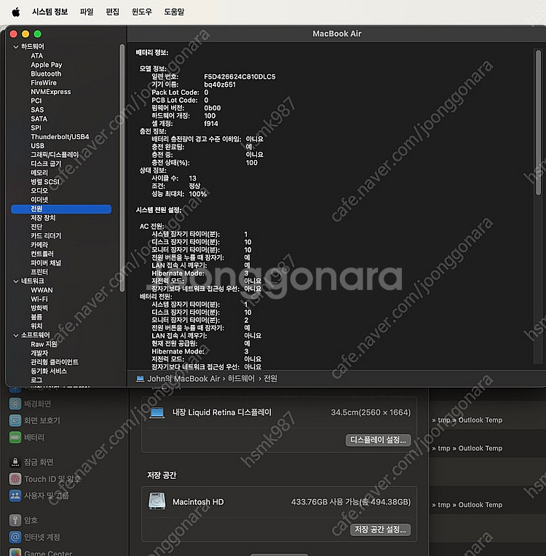Screen dimensions: 546x556
Task: Select 카드 리더기 in the sidebar
Action: (46, 236)
